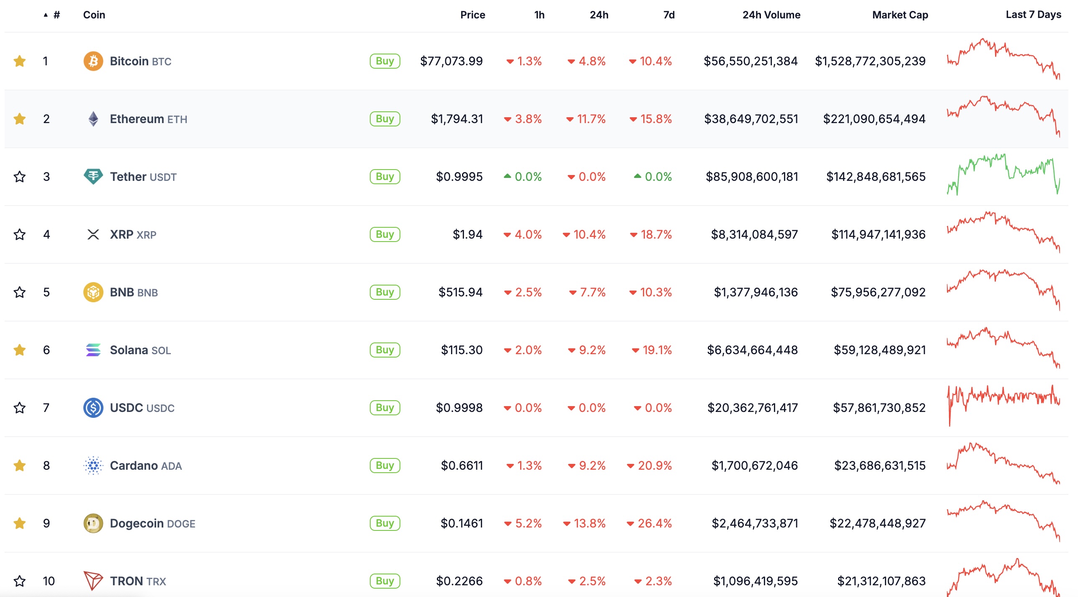
Task: Click Buy button for XRP
Action: coord(385,234)
